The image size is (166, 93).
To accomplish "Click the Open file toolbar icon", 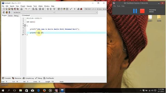I will coord(6,9).
